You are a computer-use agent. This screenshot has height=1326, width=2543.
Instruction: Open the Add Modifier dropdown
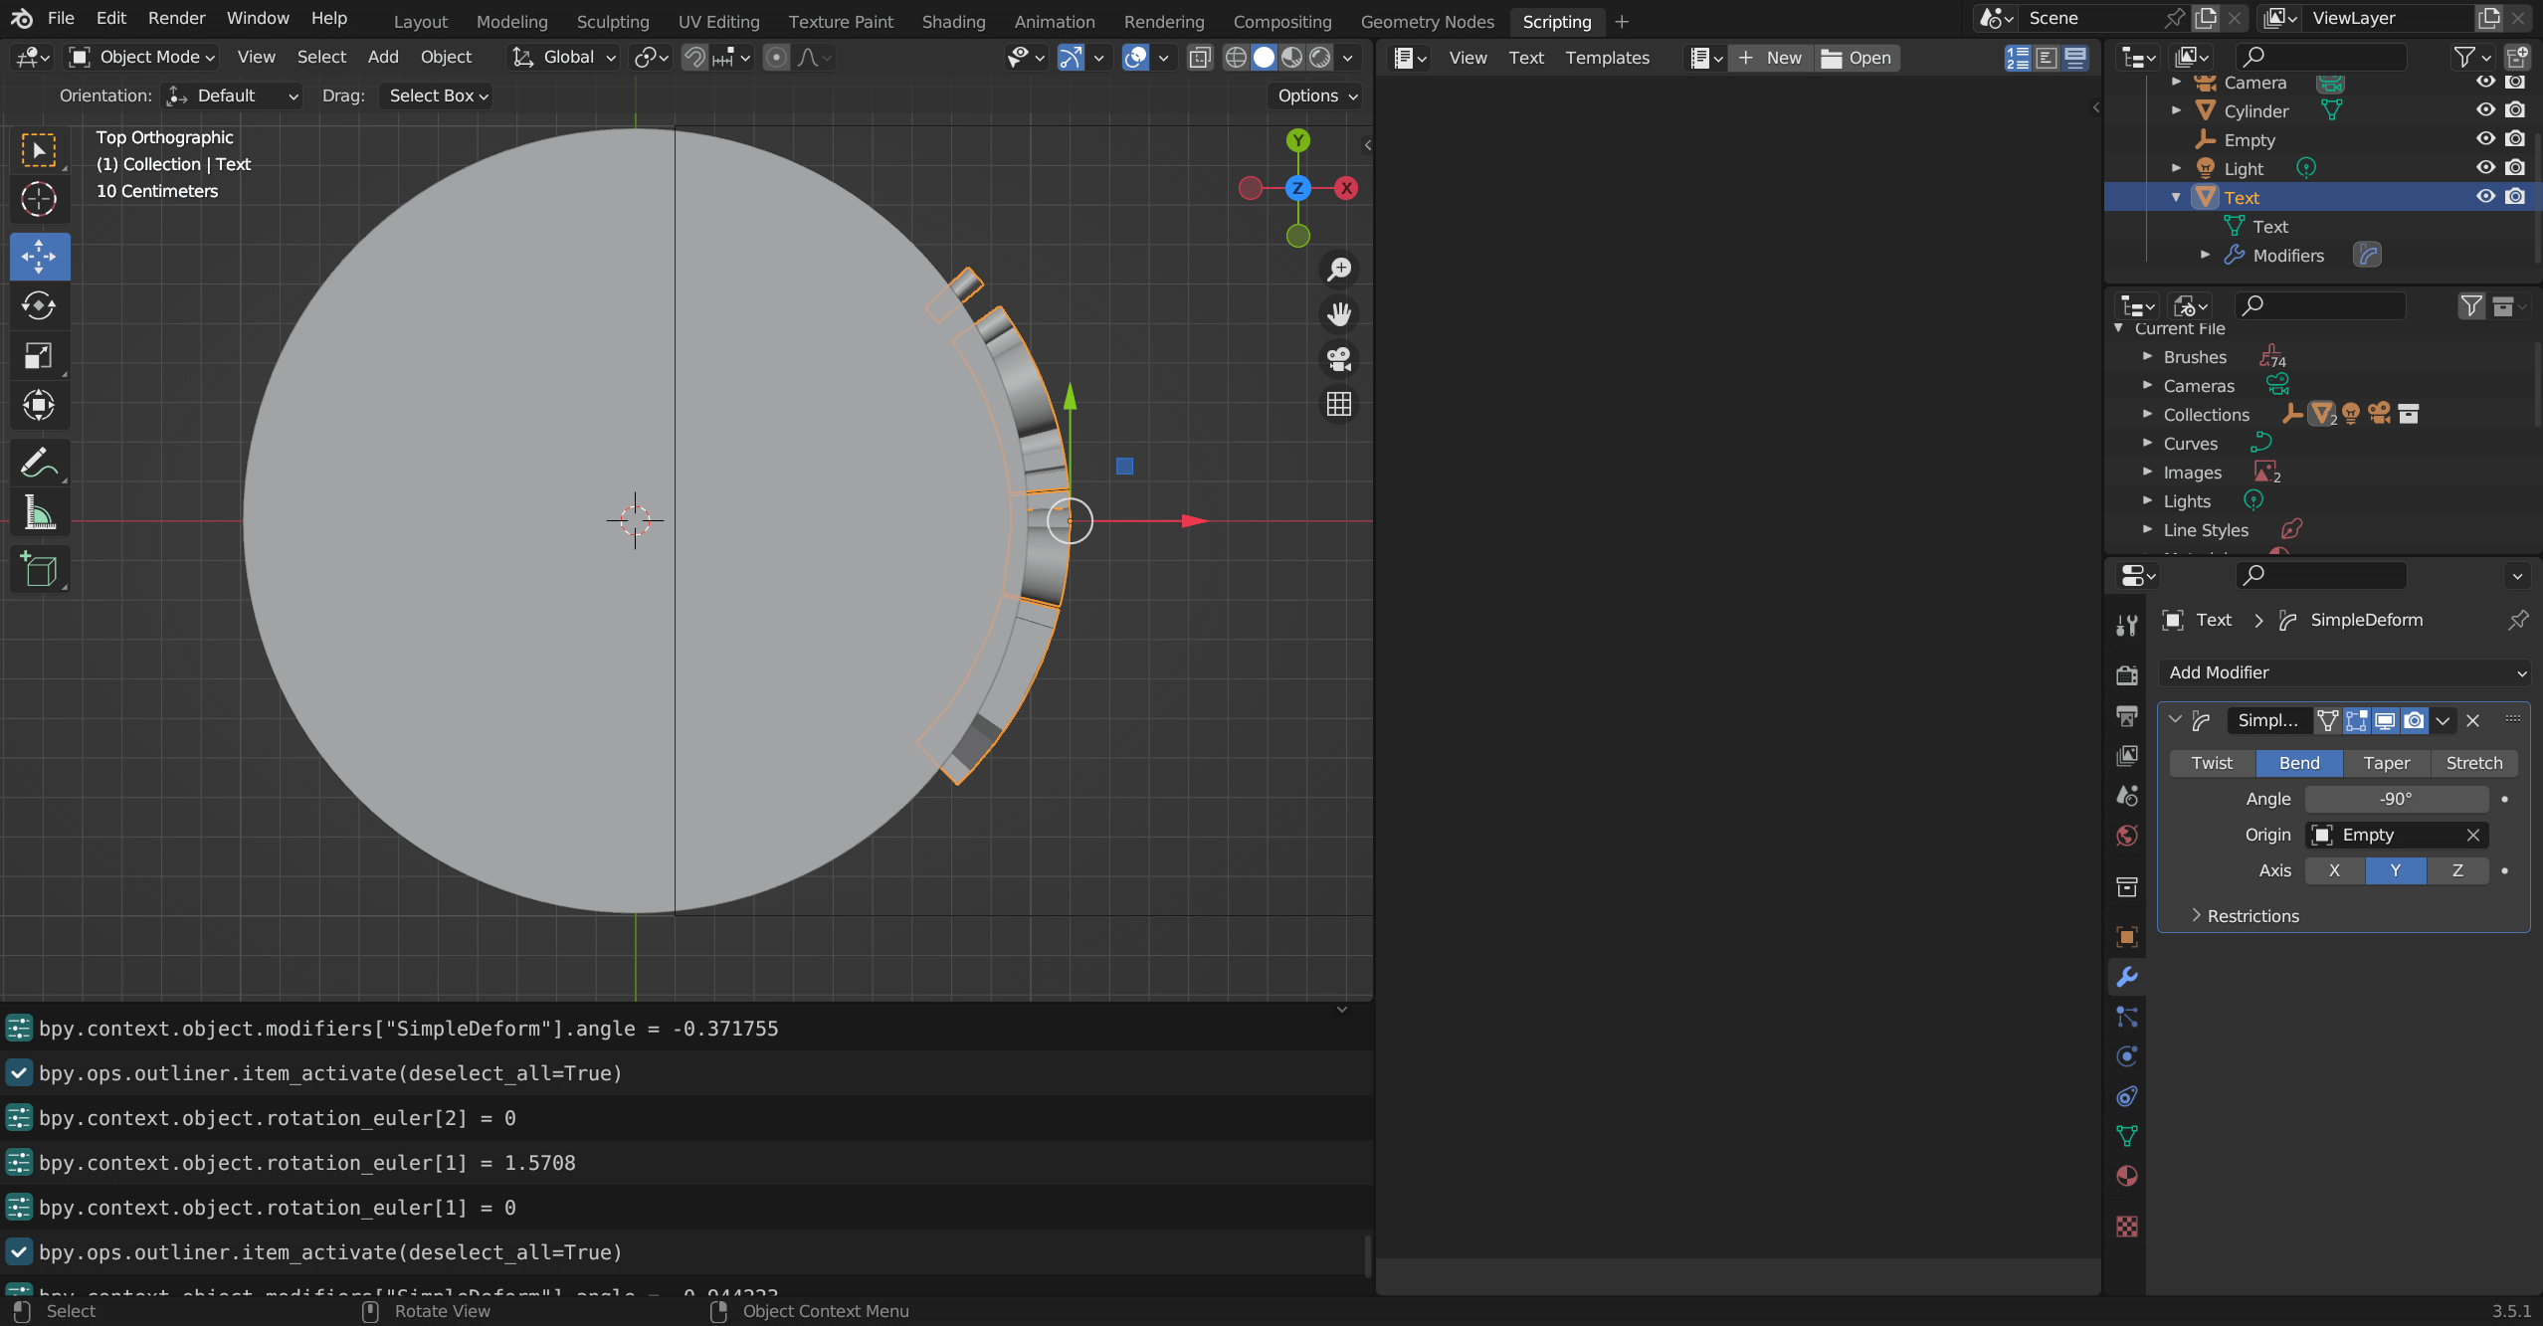(x=2344, y=672)
